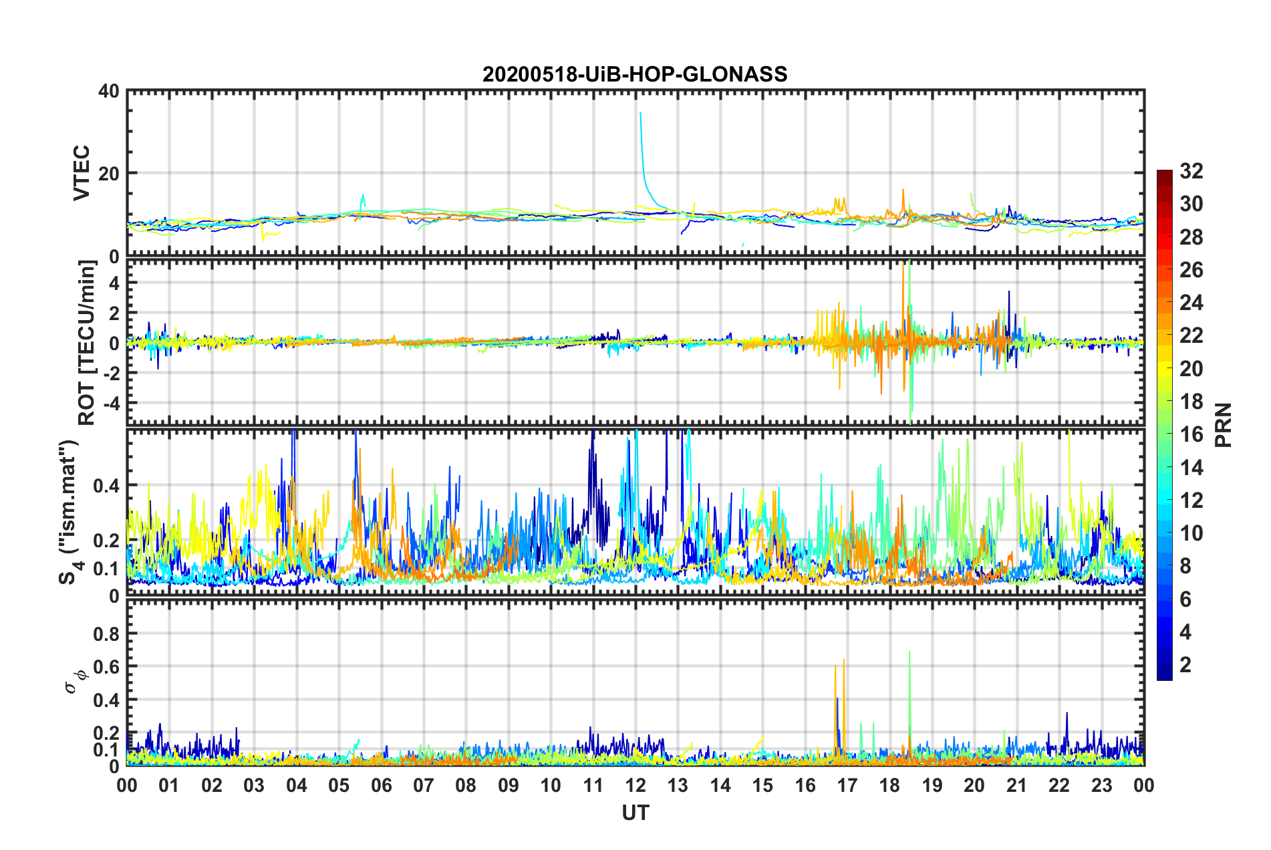Viewport: 1271px width, 850px height.
Task: Click PRN colorbar tick label 10
Action: pos(1191,533)
